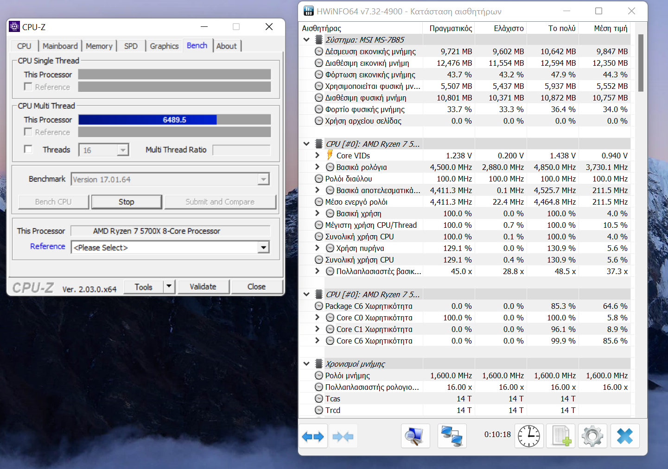
Task: Collapse the Σύστημα: MSI MS-7B85 group
Action: point(306,40)
